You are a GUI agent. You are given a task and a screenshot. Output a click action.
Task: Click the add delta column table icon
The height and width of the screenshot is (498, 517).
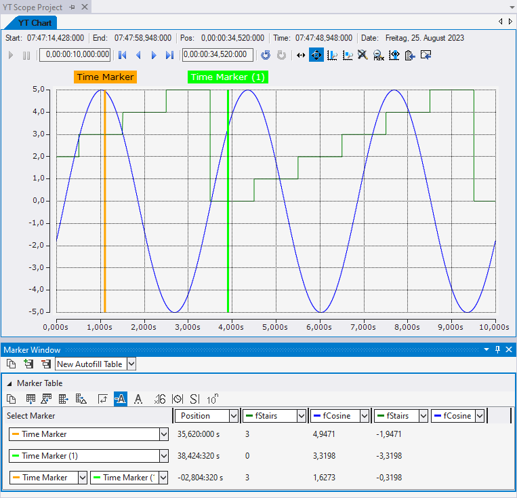[81, 399]
